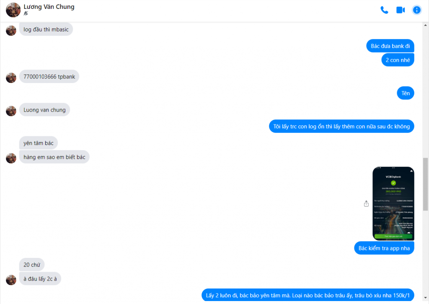Click the avatar beside 'à đâu lấy 2c à'
Screen dimensions: 429x304
coord(11,280)
